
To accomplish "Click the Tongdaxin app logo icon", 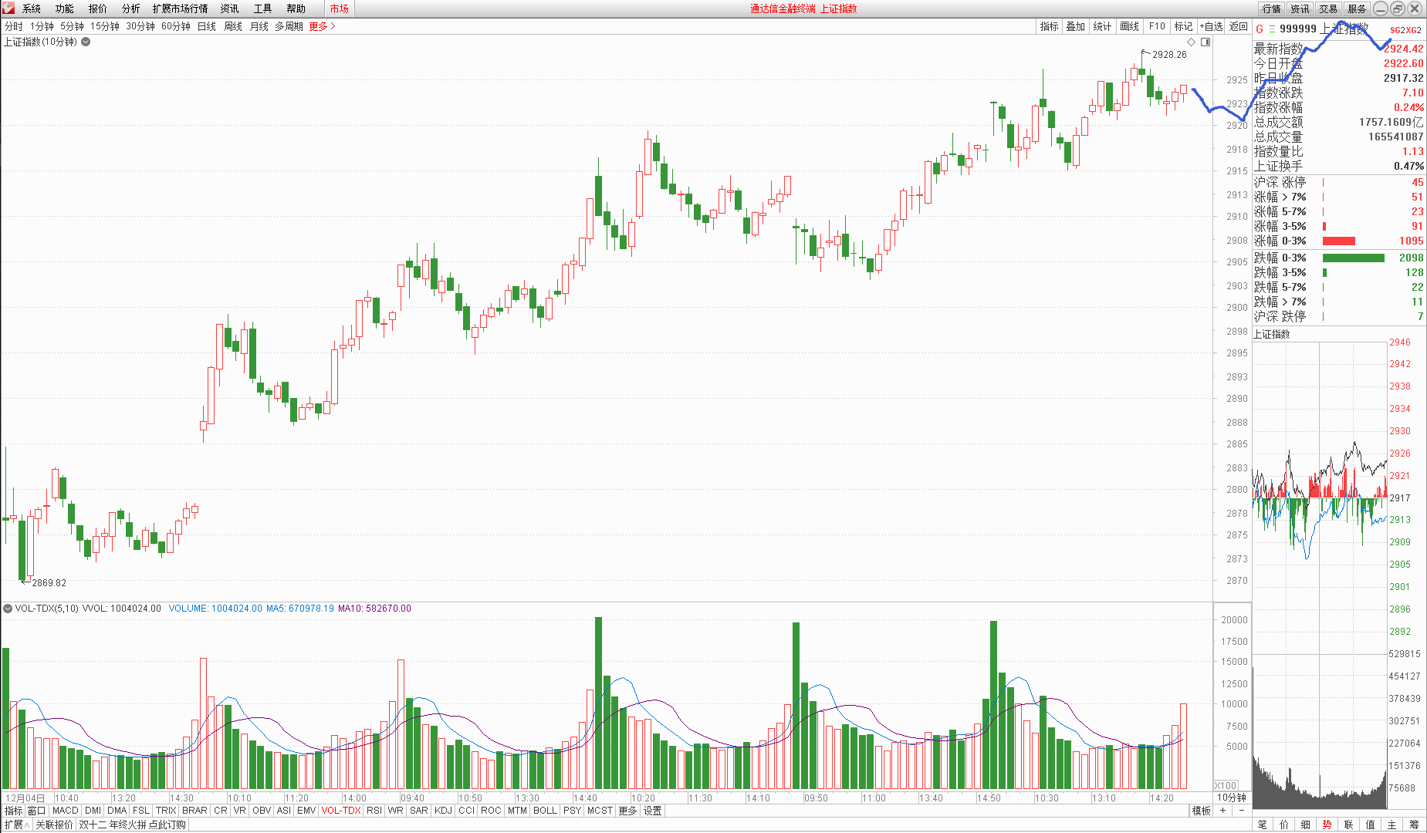I will [8, 8].
